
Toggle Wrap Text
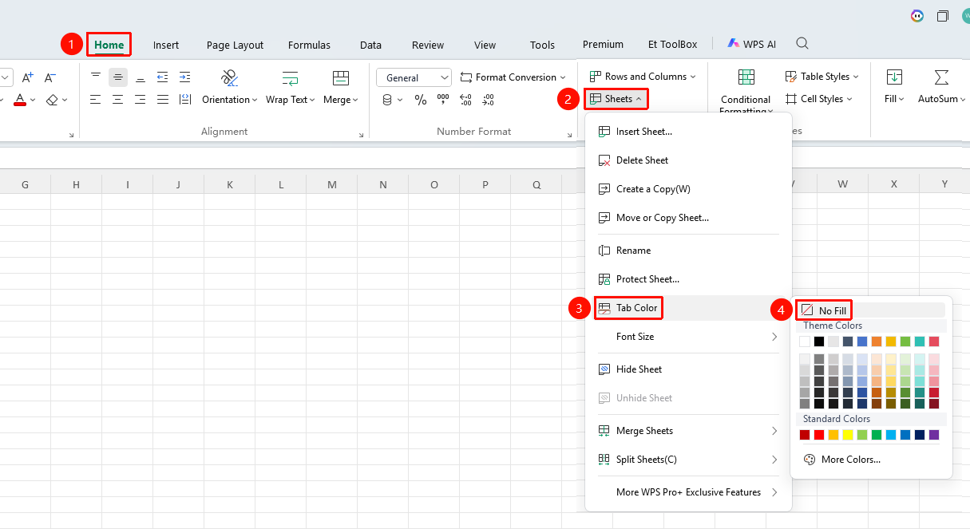291,88
